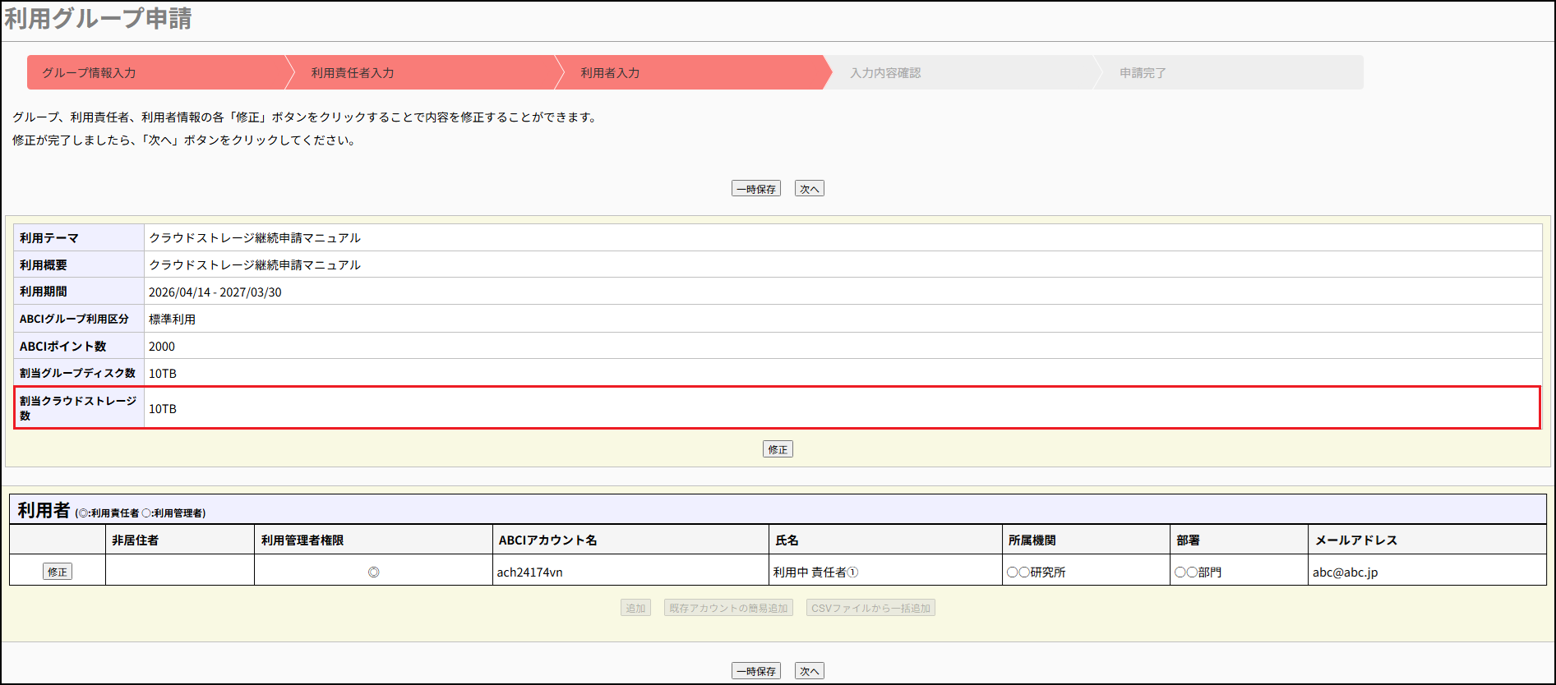Select the ABCIポイント数 value 2000
Screen dimensions: 1556x685
pos(162,347)
